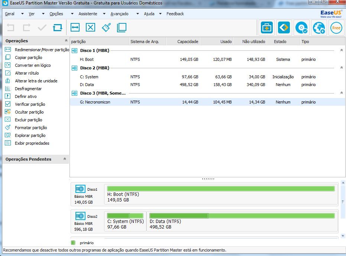Open the Ver menu

(x=32, y=14)
